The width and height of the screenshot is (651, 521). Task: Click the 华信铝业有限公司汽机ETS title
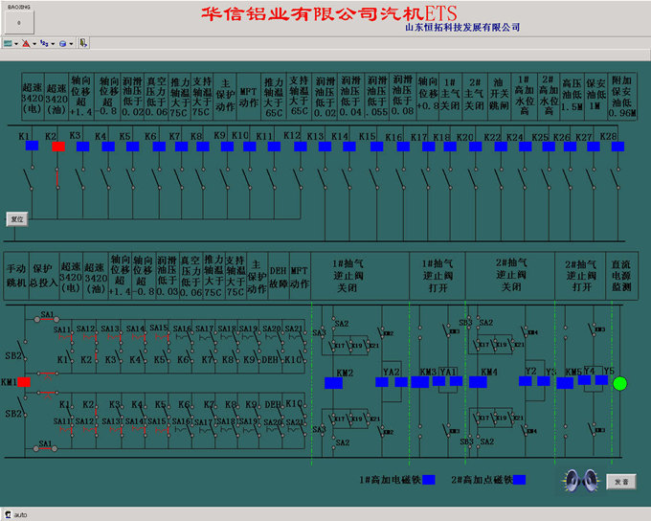coord(329,13)
